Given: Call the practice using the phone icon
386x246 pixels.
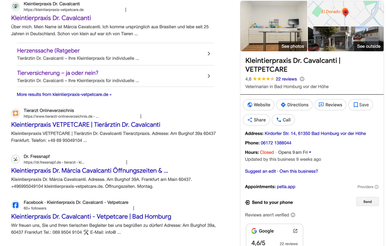Looking at the screenshot, I should (278, 120).
